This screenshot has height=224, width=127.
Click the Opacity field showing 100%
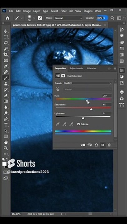coord(102,18)
